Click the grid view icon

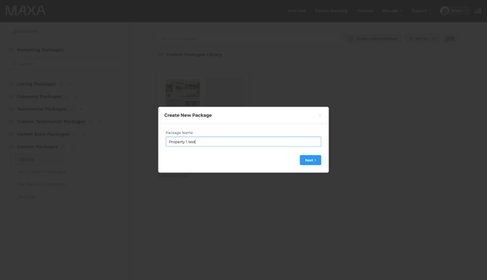pyautogui.click(x=449, y=39)
